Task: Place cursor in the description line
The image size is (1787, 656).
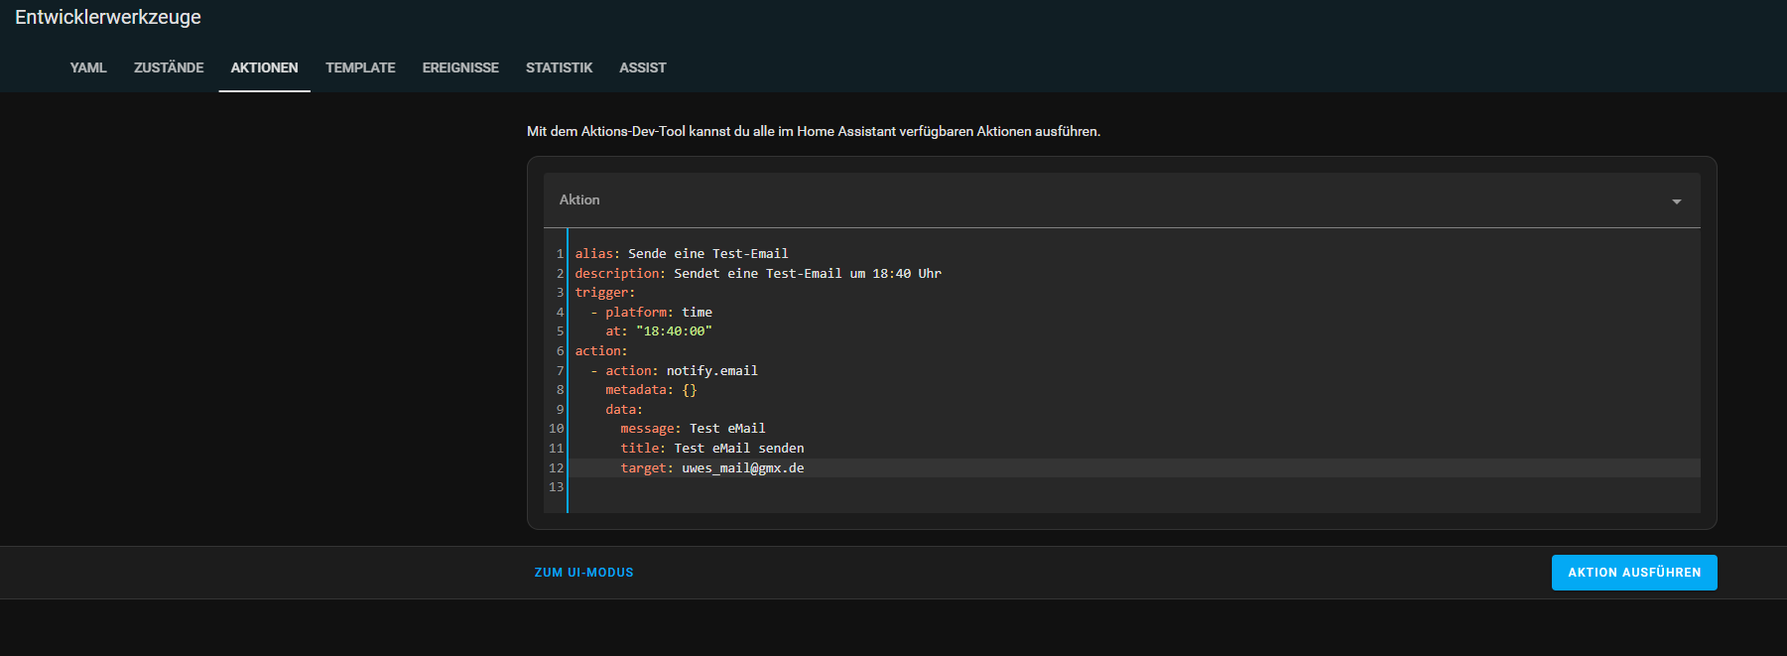Action: (x=758, y=274)
